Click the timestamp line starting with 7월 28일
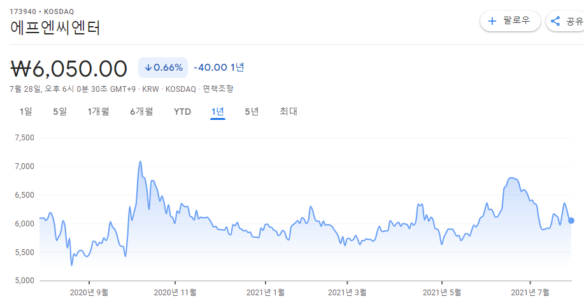This screenshot has width=584, height=301. tap(122, 89)
